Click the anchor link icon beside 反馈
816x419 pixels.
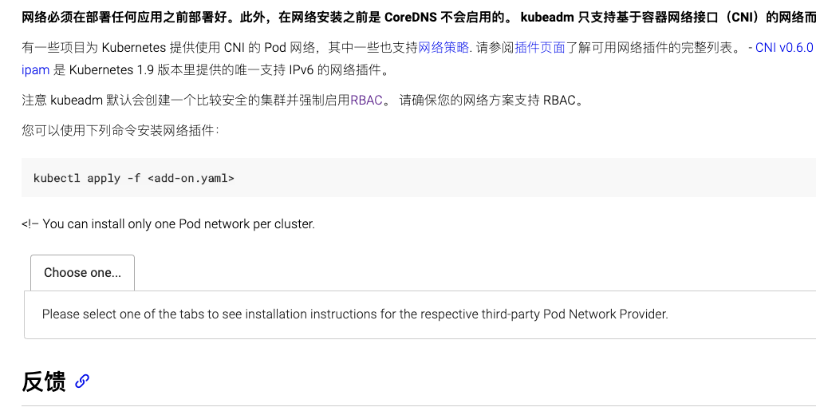81,381
